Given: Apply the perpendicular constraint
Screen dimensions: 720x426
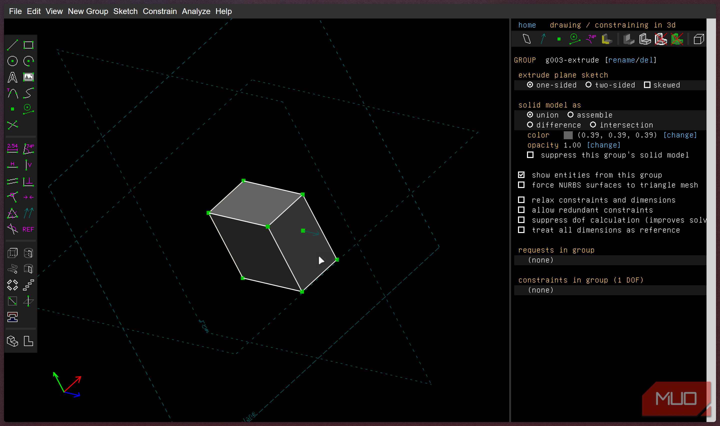Looking at the screenshot, I should pos(28,181).
